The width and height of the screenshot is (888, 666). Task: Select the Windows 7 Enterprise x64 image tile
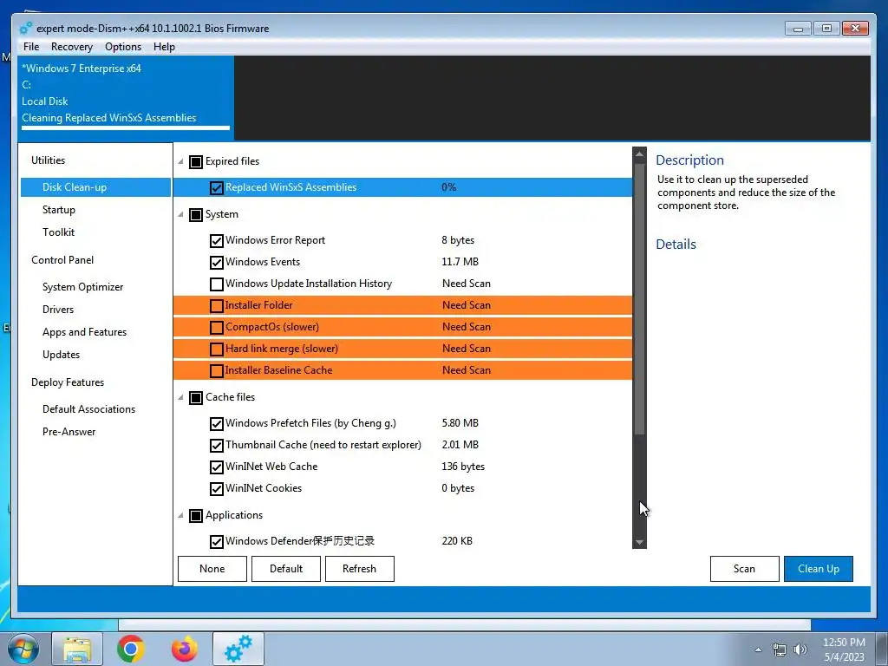126,97
